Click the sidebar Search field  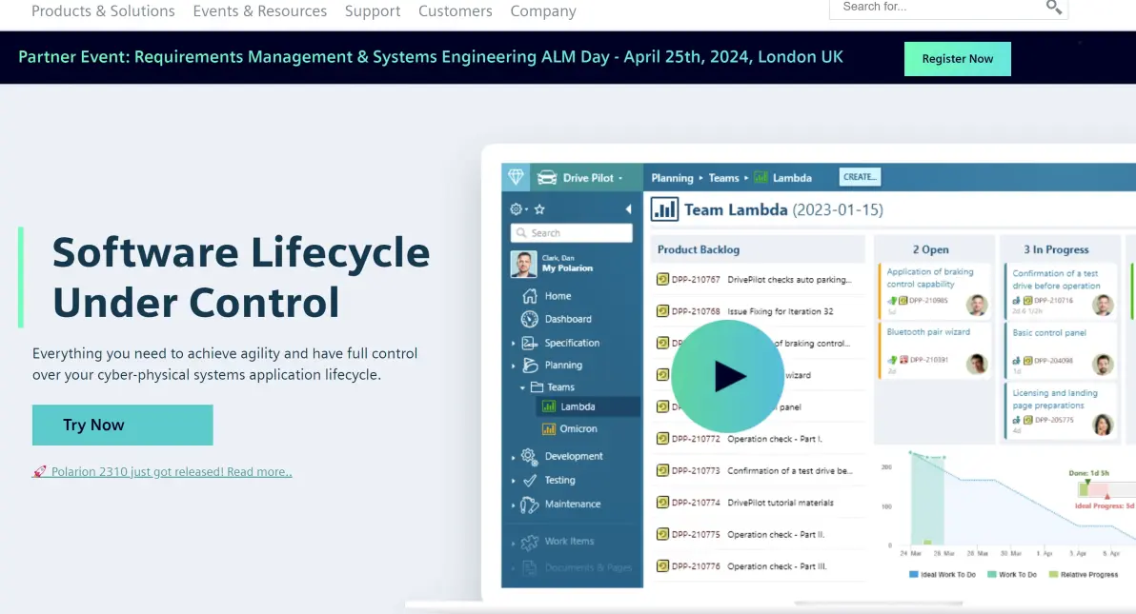[x=572, y=232]
